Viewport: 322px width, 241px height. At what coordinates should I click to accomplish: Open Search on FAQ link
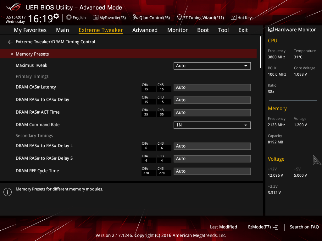[304, 227]
